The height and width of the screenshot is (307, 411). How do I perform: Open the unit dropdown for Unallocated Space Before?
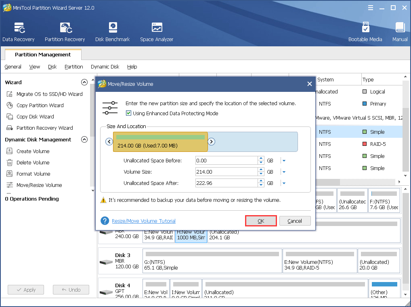[284, 161]
